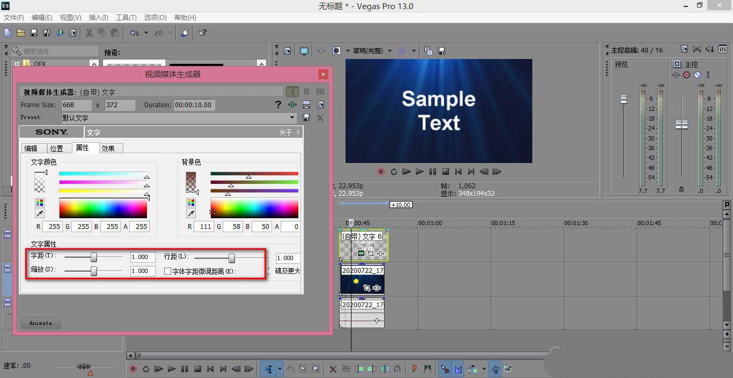This screenshot has width=733, height=378.
Task: Save the preset in the media generator
Action: click(306, 117)
